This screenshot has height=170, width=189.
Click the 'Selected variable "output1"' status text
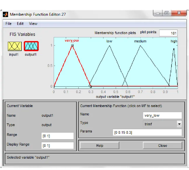[x=28, y=157]
